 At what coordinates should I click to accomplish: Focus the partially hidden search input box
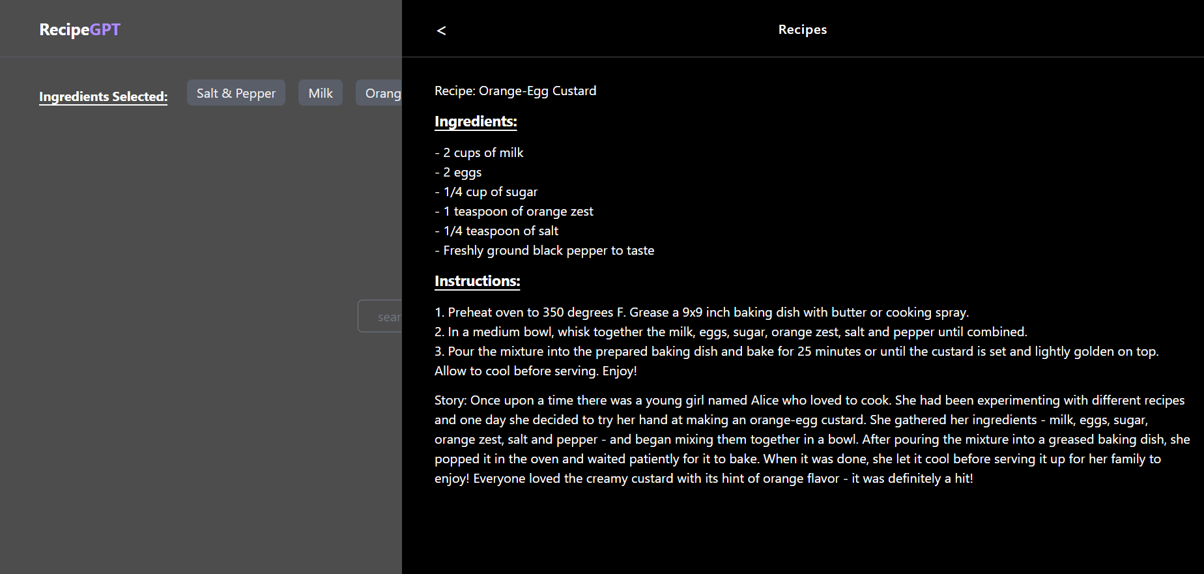[x=380, y=317]
